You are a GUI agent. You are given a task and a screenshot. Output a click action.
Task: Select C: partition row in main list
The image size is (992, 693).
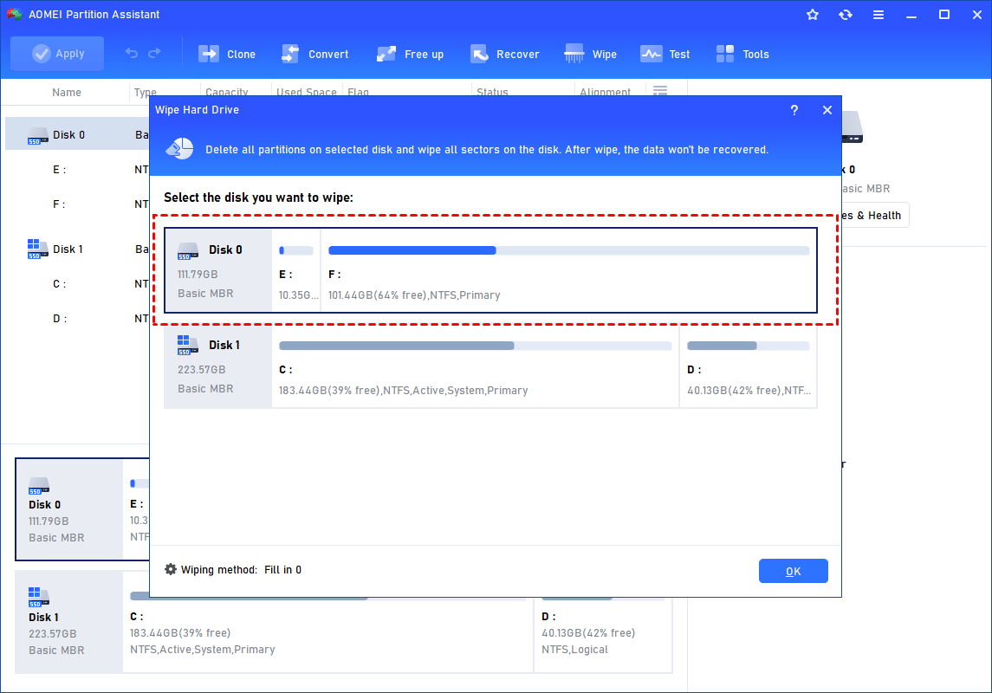[x=78, y=284]
